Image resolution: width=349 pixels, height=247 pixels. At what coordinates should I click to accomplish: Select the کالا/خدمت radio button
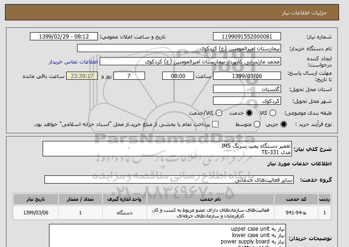point(219,113)
